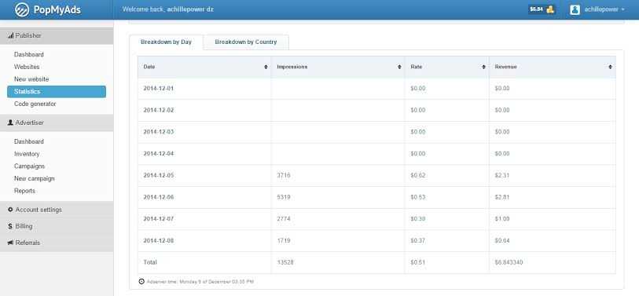Click the Revenue column header
Image resolution: width=639 pixels, height=296 pixels.
tap(553, 67)
